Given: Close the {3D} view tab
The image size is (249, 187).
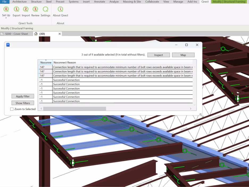Looking at the screenshot, I should (x=60, y=34).
